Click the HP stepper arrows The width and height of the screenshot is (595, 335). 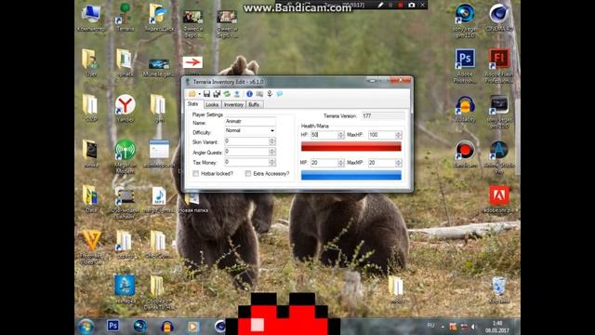(341, 135)
